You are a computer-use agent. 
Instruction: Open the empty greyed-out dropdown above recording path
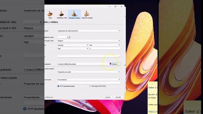click(89, 56)
